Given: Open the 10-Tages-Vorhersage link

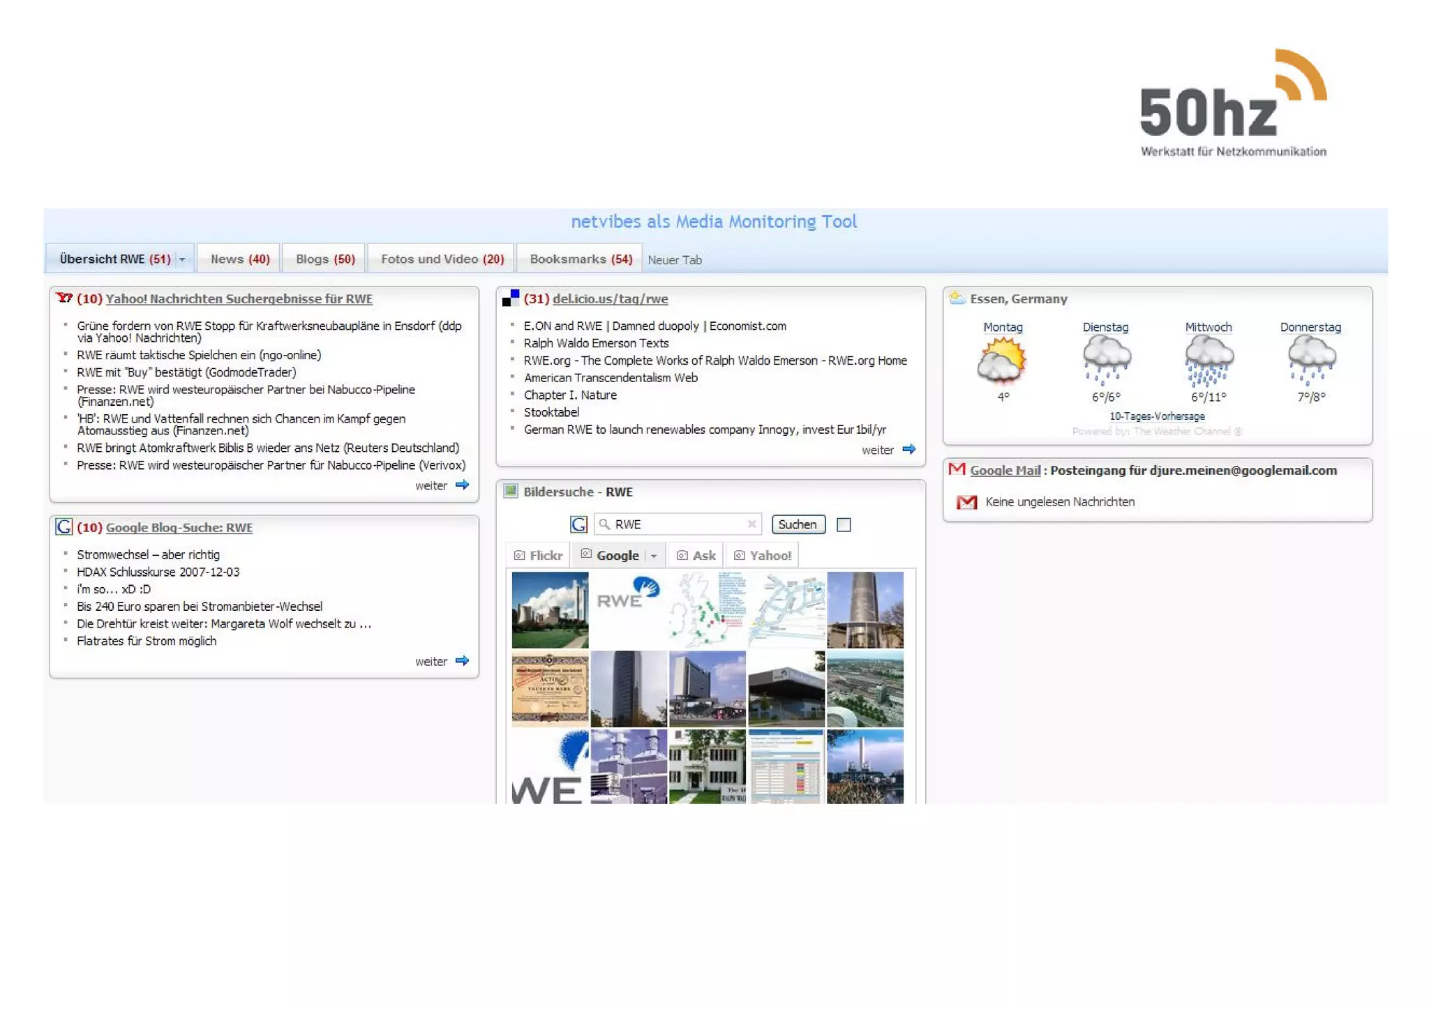Looking at the screenshot, I should 1158,416.
